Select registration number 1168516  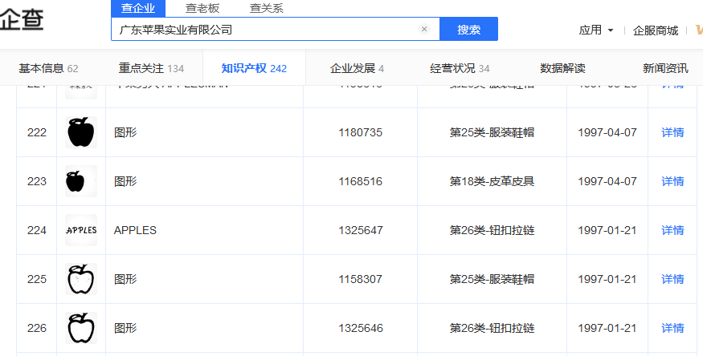pyautogui.click(x=361, y=181)
